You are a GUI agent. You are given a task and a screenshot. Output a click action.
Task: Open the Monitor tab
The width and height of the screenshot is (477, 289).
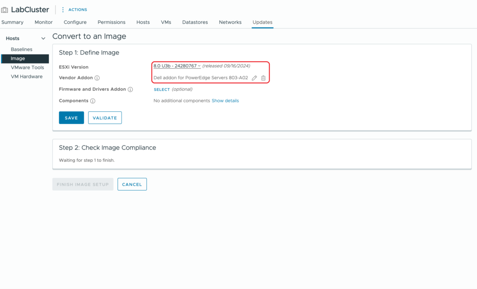(x=43, y=22)
